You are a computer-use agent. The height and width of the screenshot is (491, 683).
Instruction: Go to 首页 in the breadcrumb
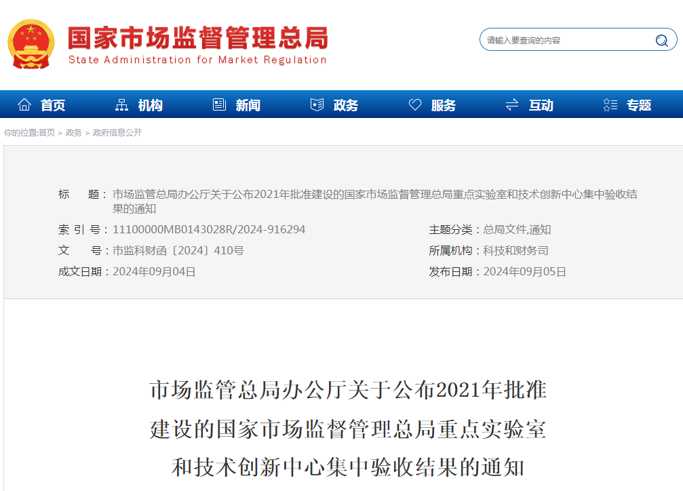(x=47, y=133)
